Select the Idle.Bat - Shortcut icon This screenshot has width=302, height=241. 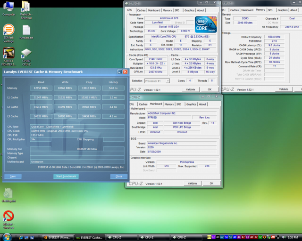coord(8,220)
